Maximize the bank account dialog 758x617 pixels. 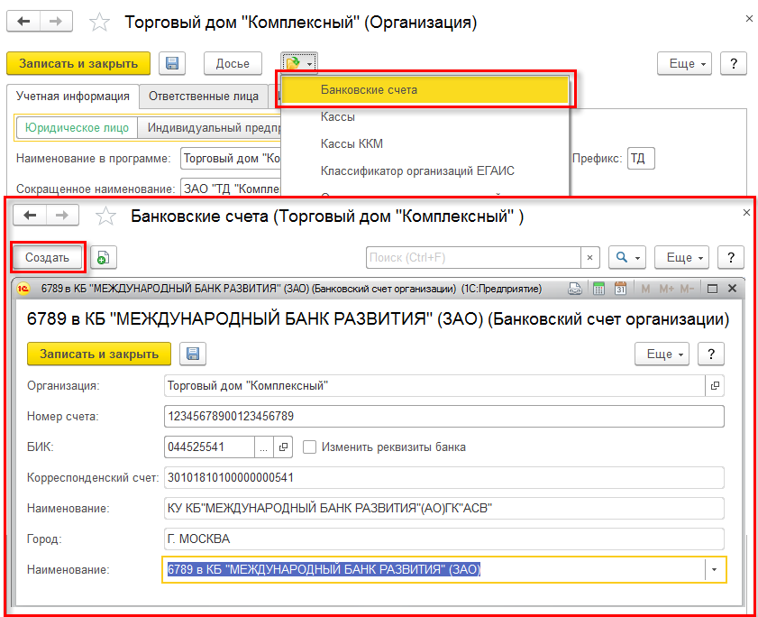click(712, 289)
